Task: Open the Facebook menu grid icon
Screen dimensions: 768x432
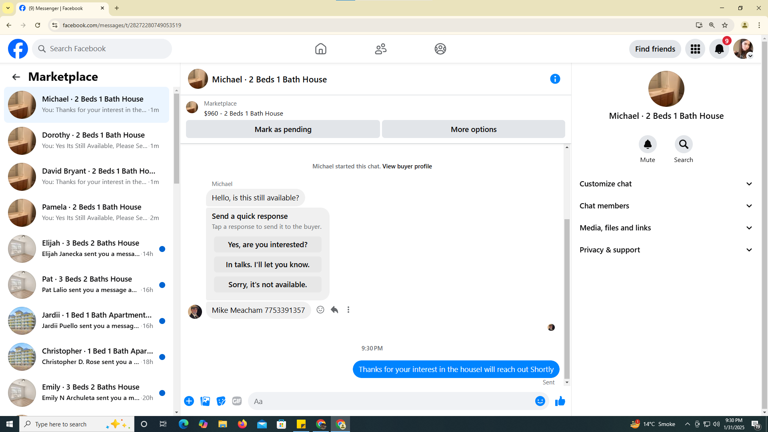Action: (695, 49)
